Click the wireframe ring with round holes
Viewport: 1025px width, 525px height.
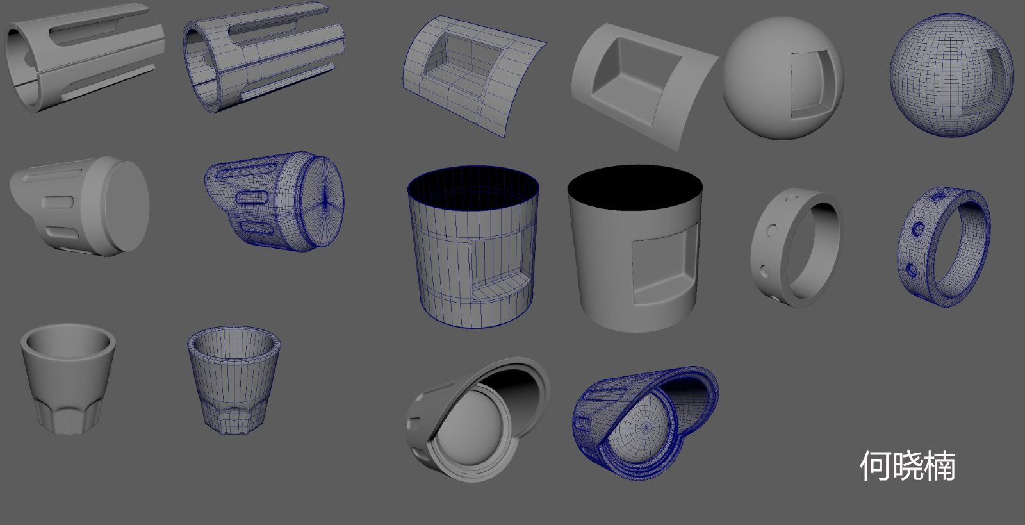pyautogui.click(x=945, y=246)
